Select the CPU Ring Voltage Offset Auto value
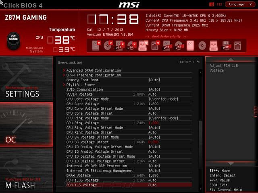 coord(152,132)
